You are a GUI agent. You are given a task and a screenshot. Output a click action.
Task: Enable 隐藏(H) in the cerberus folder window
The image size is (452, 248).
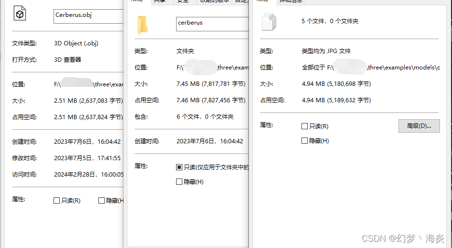click(x=179, y=182)
